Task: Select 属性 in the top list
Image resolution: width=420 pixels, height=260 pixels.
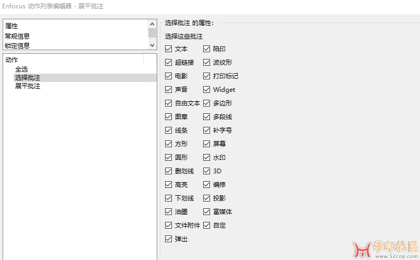Action: point(11,26)
